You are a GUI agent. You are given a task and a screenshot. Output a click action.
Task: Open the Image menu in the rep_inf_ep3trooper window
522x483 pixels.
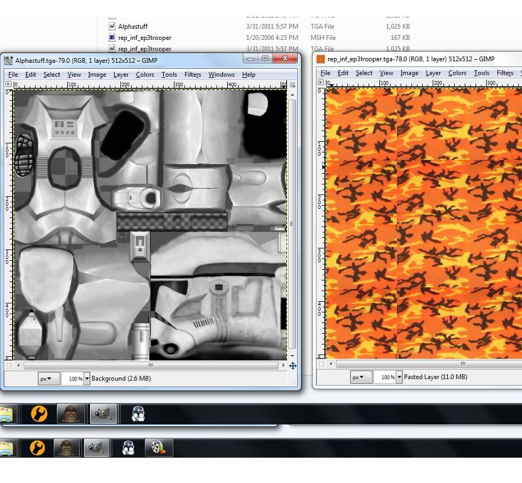pos(409,73)
